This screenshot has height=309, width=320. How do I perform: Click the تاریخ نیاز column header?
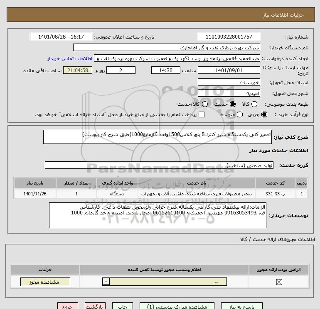click(x=35, y=183)
